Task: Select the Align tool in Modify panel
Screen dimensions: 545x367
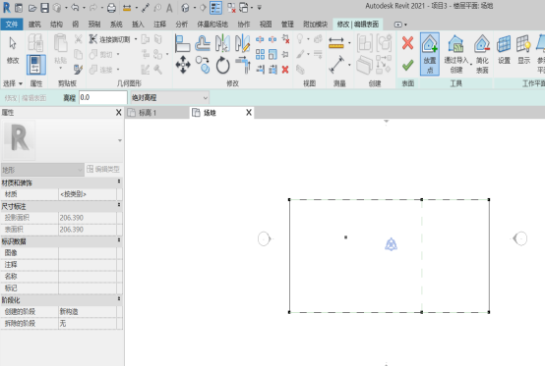Action: pyautogui.click(x=182, y=43)
